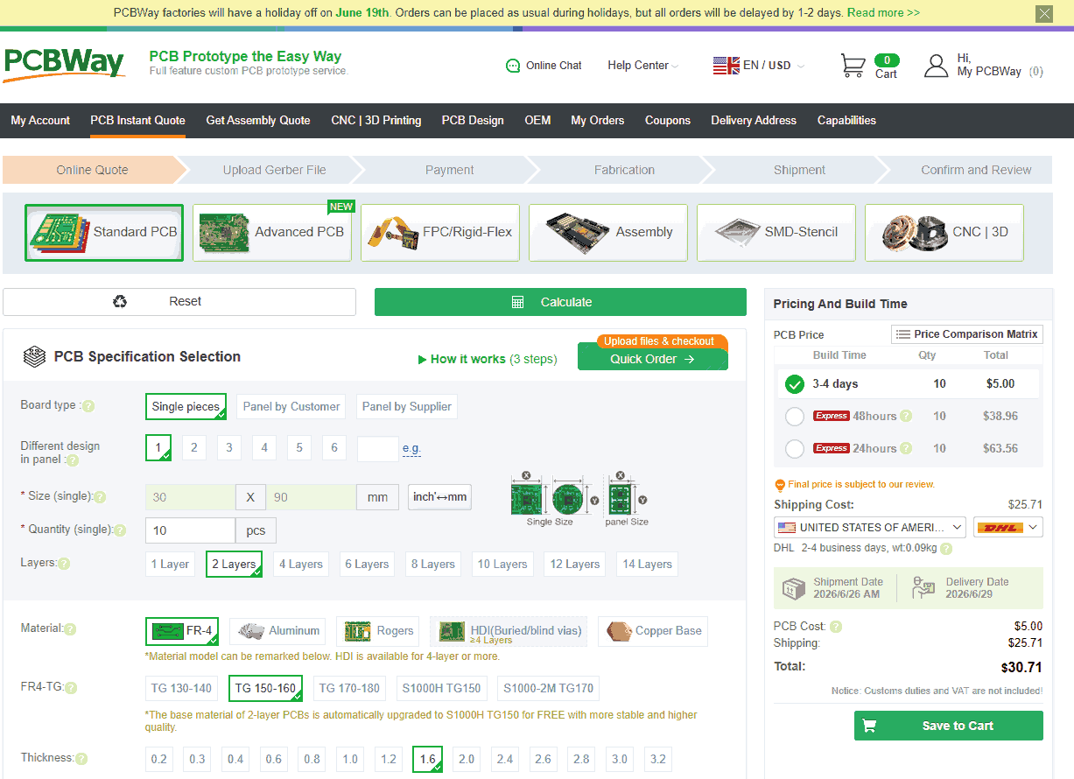Click the Save to Cart button
Screen dimensions: 1074x779
click(949, 726)
